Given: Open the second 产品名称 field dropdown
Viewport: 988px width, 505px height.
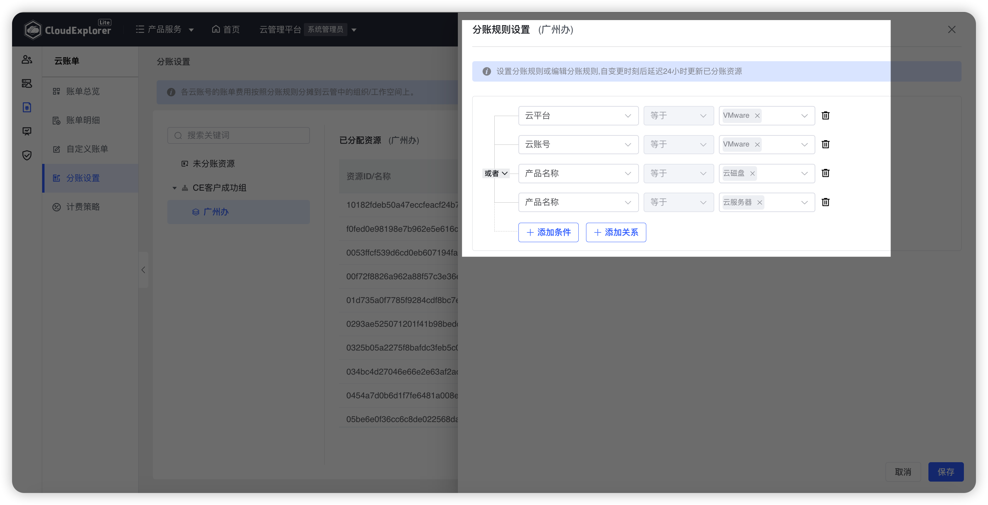Looking at the screenshot, I should (x=578, y=202).
